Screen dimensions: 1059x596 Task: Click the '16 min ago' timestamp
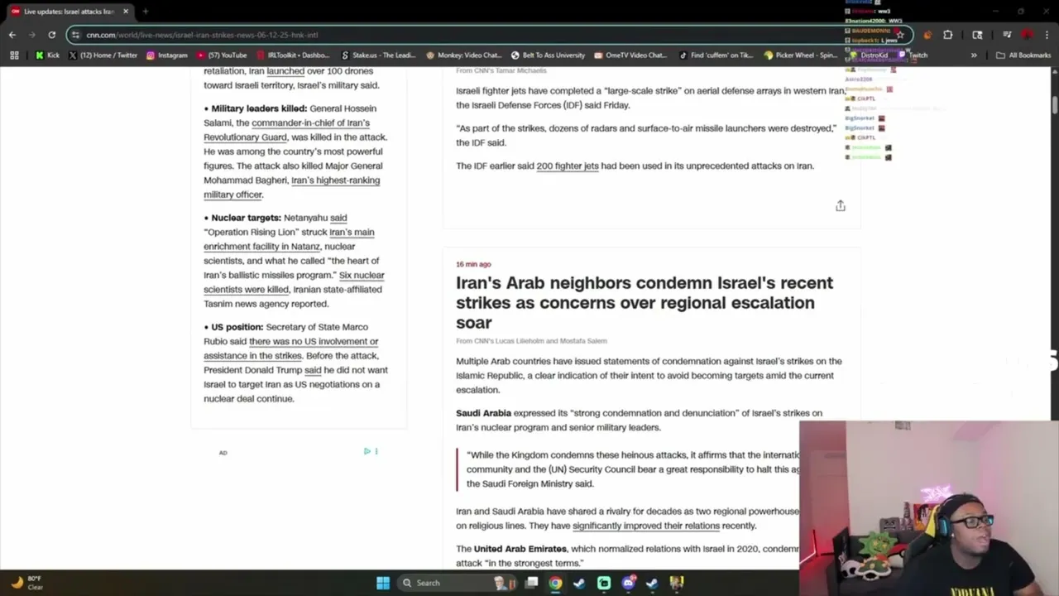473,264
